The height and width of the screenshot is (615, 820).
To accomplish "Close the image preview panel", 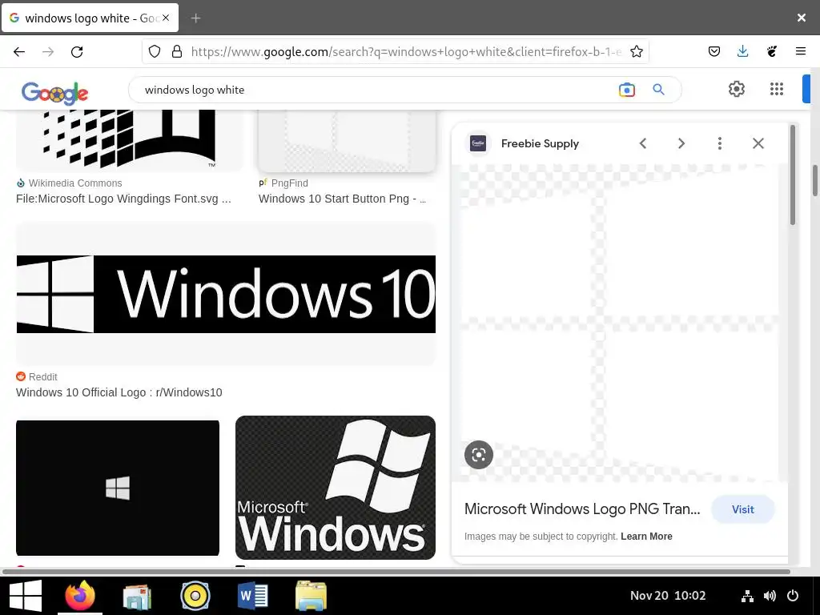I will pos(758,143).
